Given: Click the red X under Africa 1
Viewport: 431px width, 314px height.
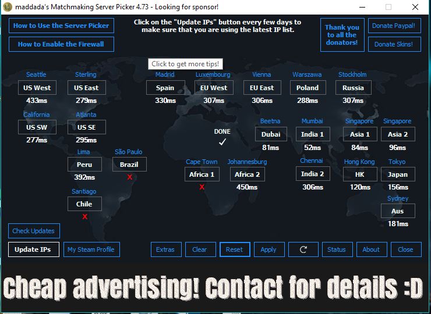Looking at the screenshot, I should [x=202, y=187].
